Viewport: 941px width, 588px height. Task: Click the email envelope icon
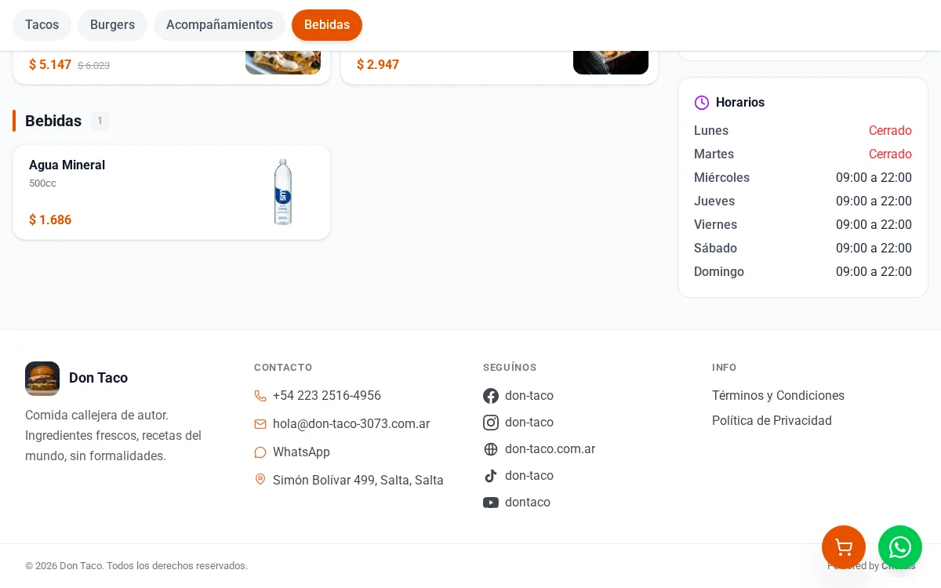pos(260,424)
